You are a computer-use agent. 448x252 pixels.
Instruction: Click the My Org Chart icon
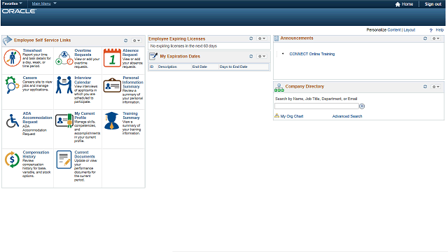[x=276, y=115]
